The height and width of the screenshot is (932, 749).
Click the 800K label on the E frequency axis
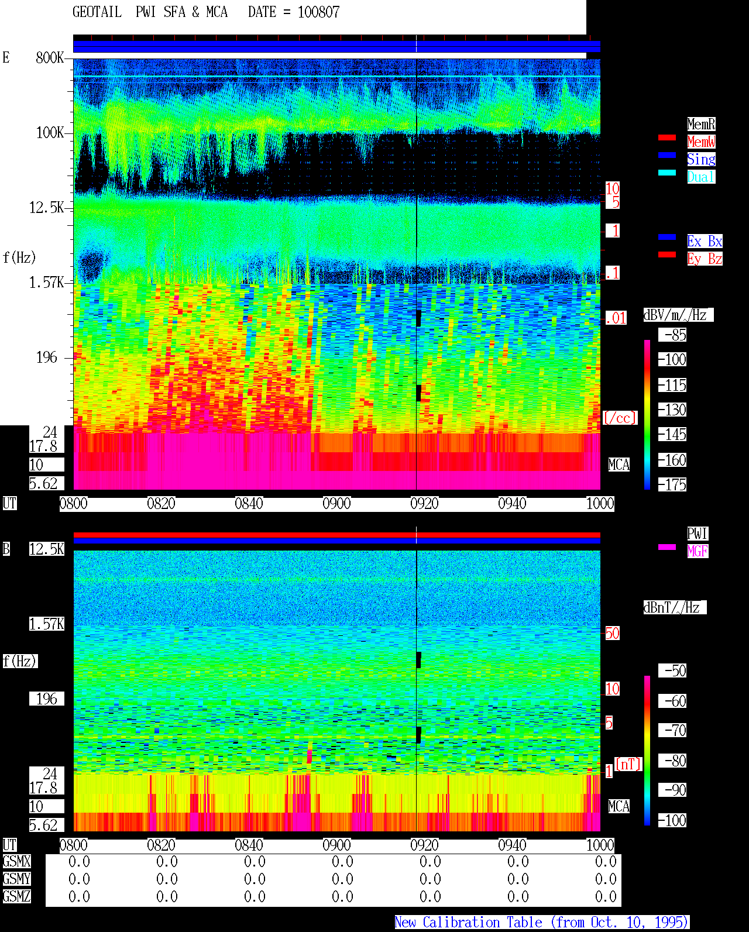(50, 57)
